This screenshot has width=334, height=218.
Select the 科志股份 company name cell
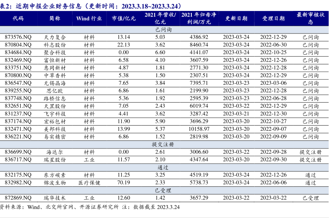(x=55, y=45)
